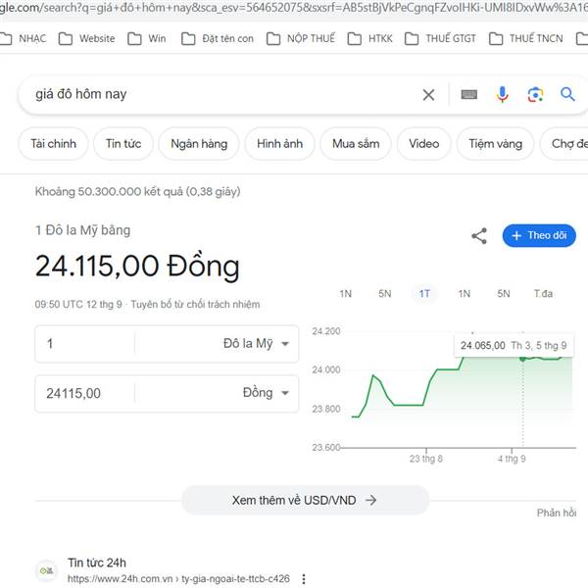Open Xem thêm về USD/VND link
Viewport: 588px width, 588px height.
point(305,500)
